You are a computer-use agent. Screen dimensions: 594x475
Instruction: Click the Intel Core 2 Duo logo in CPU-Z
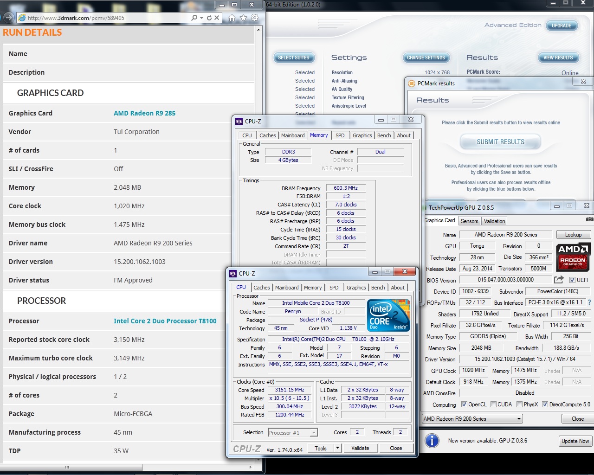[x=388, y=315]
